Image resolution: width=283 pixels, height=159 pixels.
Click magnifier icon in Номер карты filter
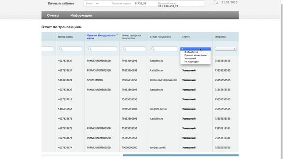click(61, 49)
